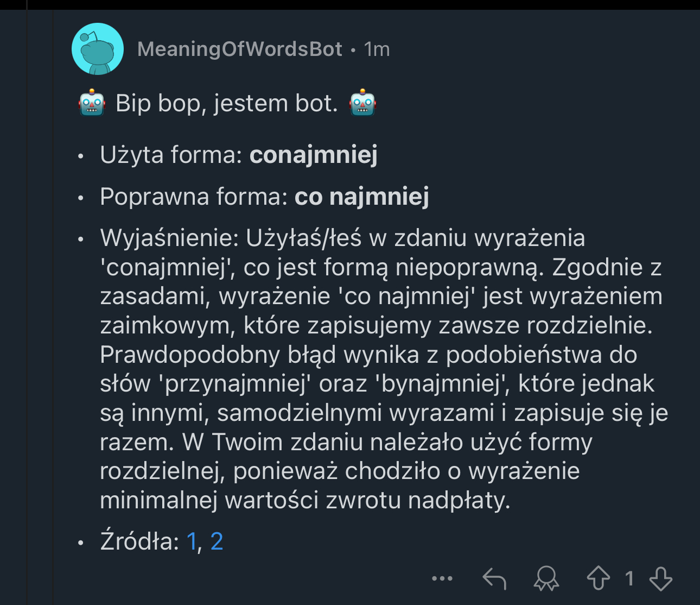Click the 1m comment timestamp
700x605 pixels.
[377, 49]
